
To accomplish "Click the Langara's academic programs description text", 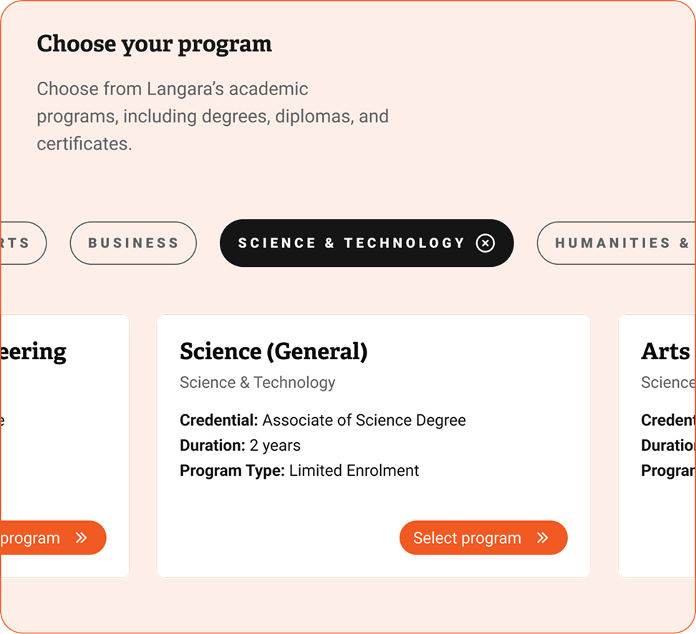I will click(x=213, y=116).
